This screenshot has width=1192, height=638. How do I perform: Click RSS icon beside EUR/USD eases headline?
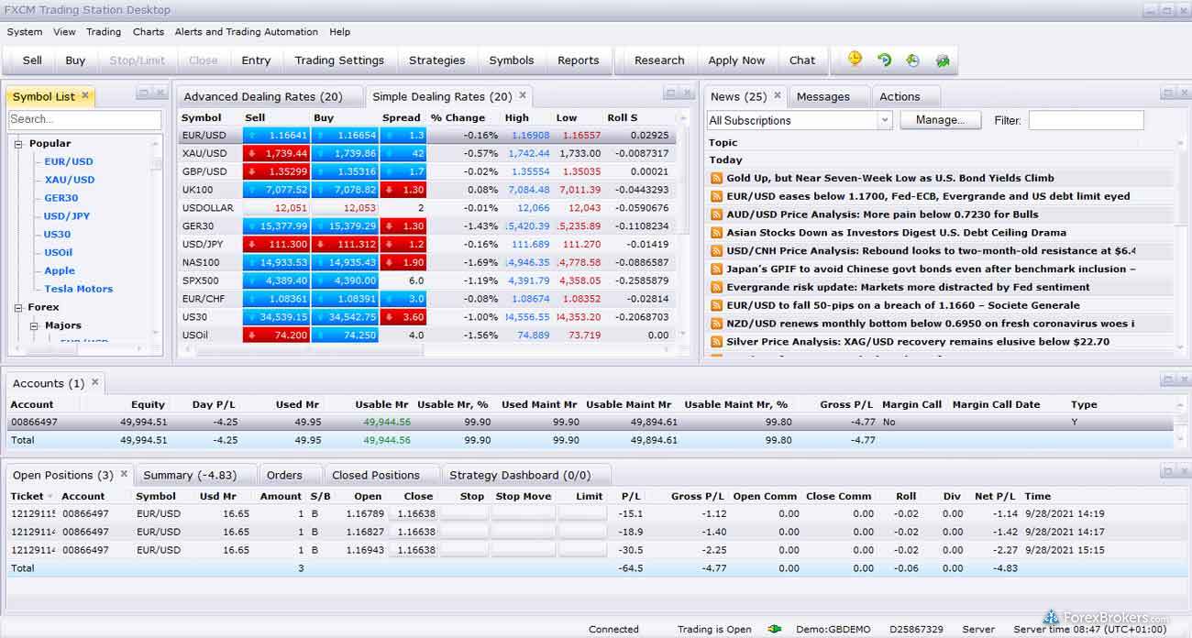(717, 196)
